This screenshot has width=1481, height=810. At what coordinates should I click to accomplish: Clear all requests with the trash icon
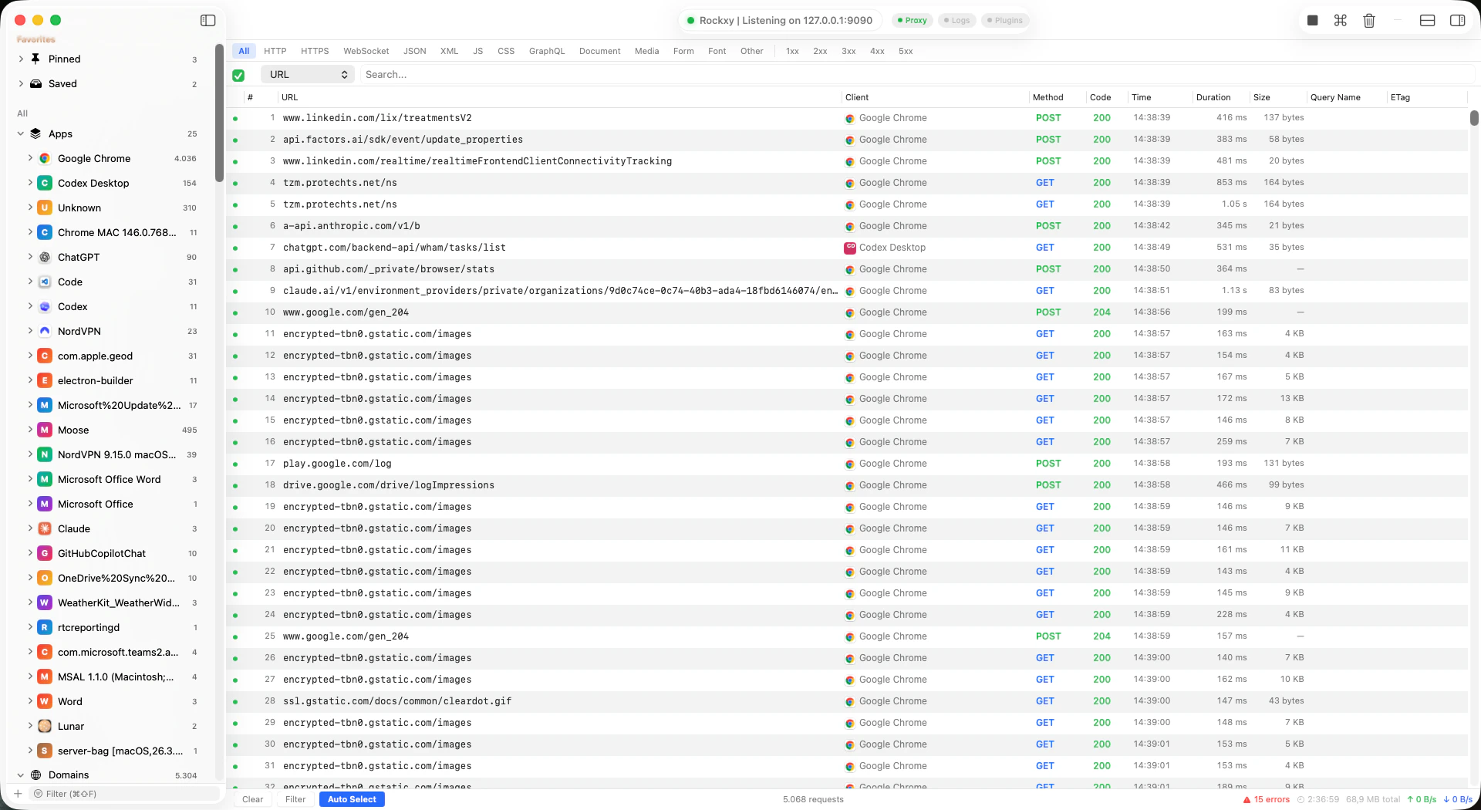tap(1369, 20)
